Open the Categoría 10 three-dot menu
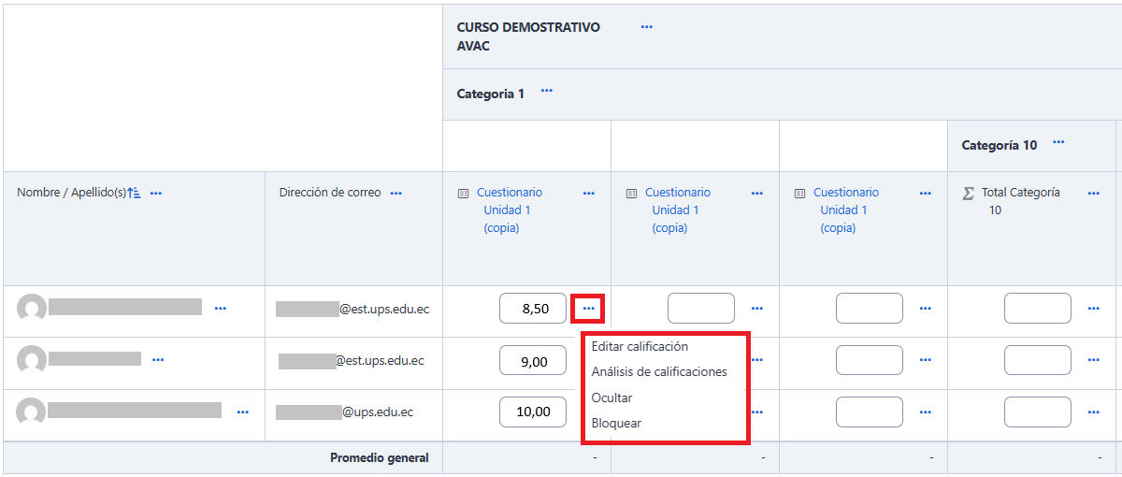1122x477 pixels. point(1058,142)
